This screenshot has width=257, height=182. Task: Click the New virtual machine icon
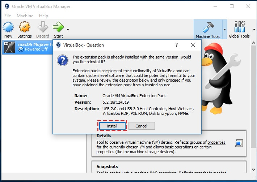click(x=8, y=27)
